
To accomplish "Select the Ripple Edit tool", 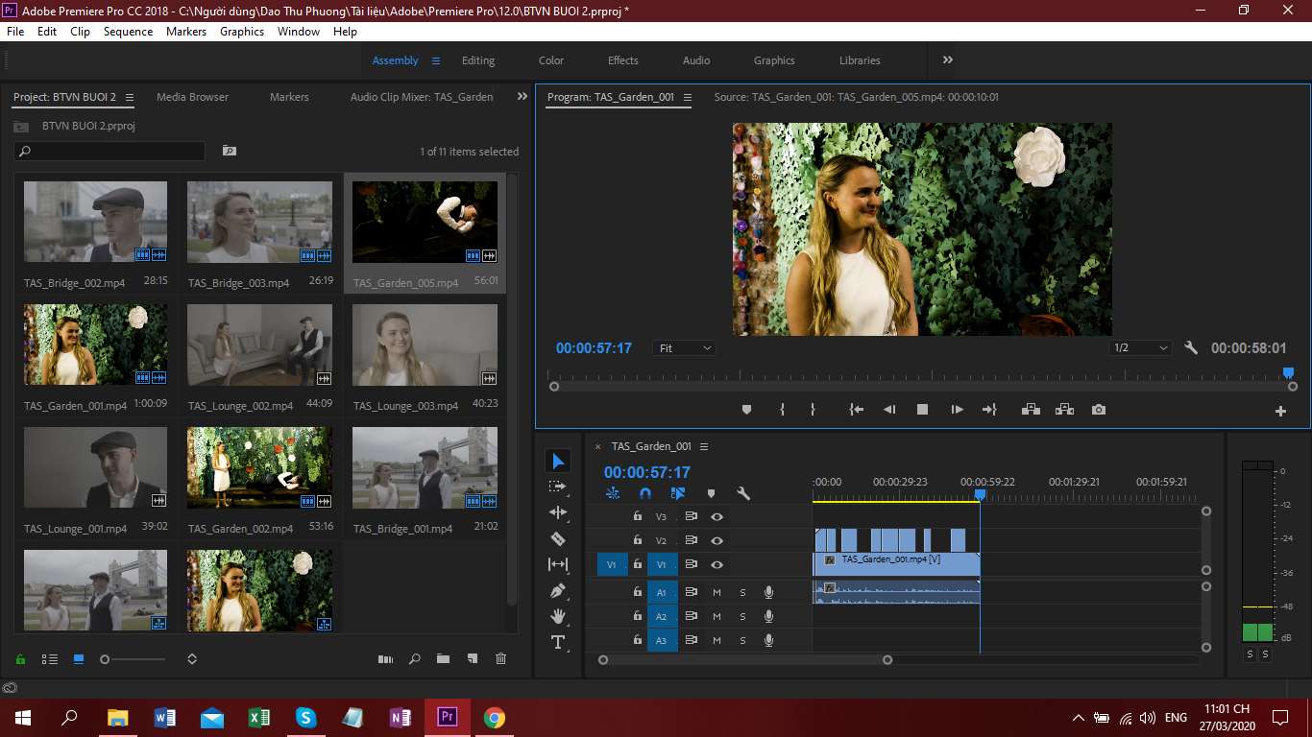I will tap(558, 513).
